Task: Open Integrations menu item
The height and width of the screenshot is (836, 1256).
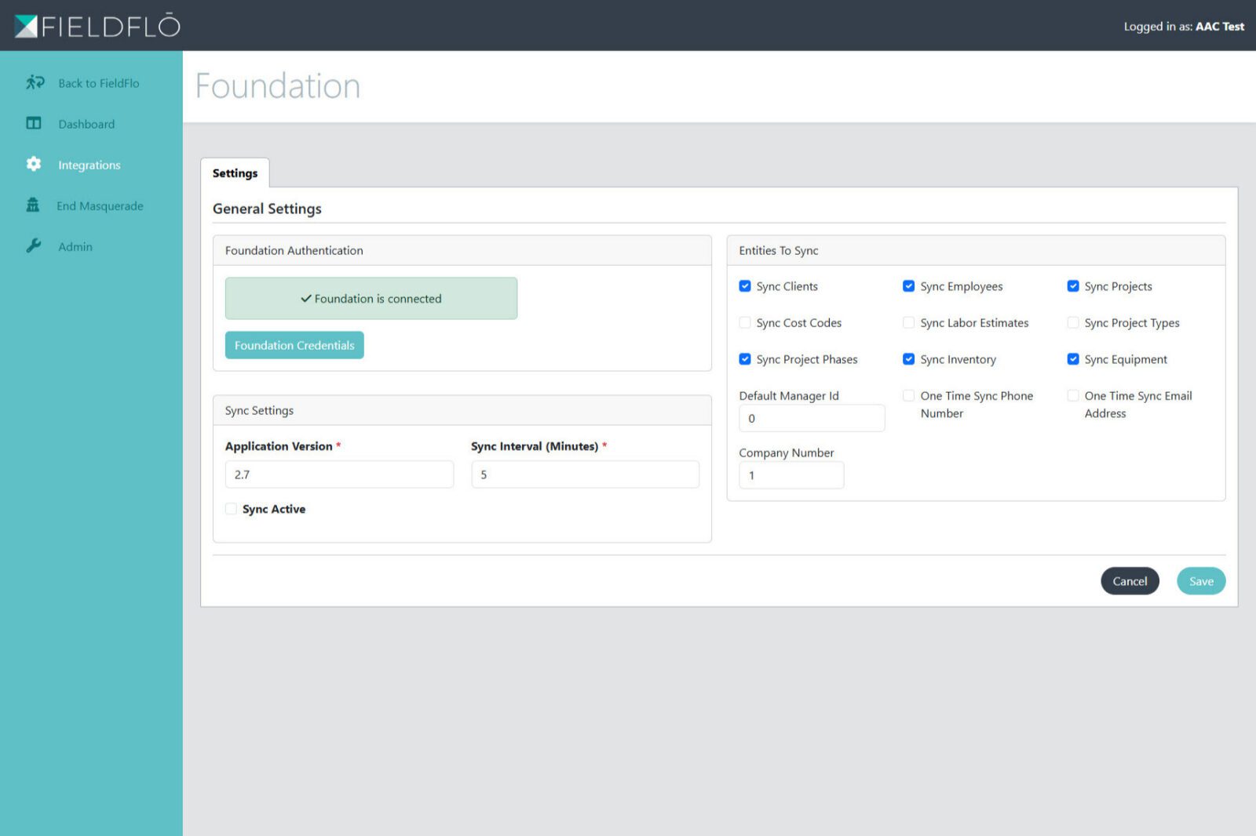Action: 89,165
